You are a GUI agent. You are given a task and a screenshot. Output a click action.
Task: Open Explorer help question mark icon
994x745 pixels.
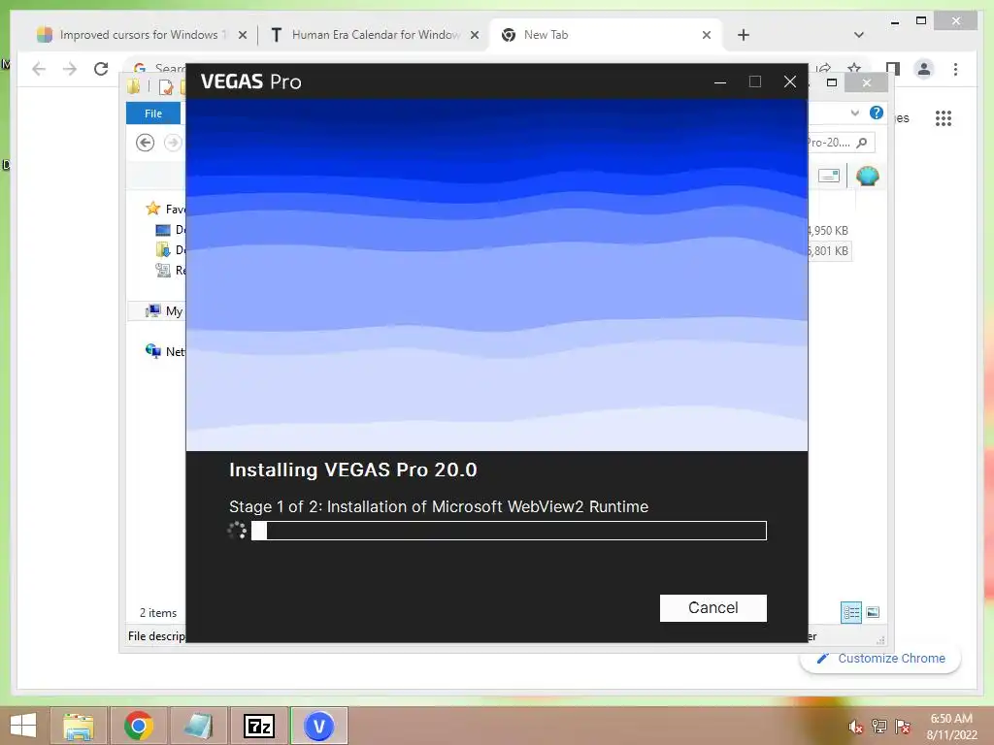coord(877,113)
